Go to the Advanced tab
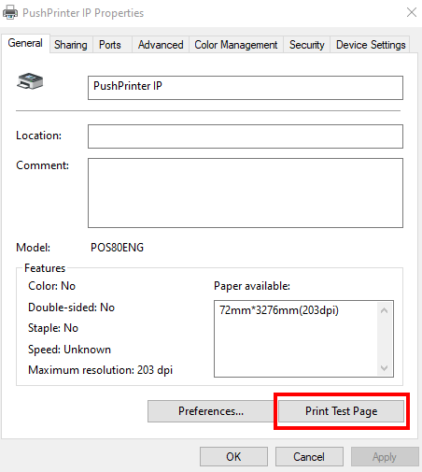422x472 pixels. [161, 45]
